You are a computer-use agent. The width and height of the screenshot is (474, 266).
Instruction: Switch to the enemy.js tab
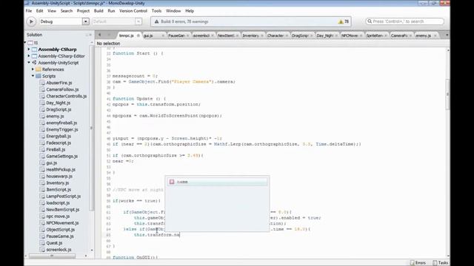point(424,35)
